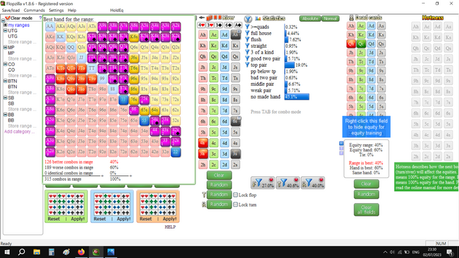Deselect the 3h card in the board grid

click(203, 154)
